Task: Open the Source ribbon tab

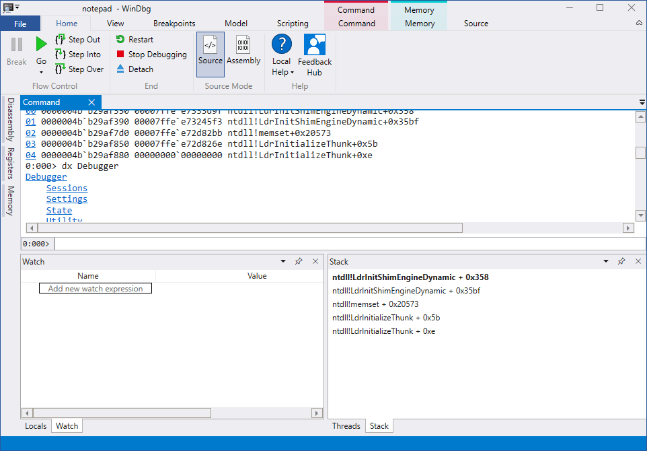Action: [475, 24]
